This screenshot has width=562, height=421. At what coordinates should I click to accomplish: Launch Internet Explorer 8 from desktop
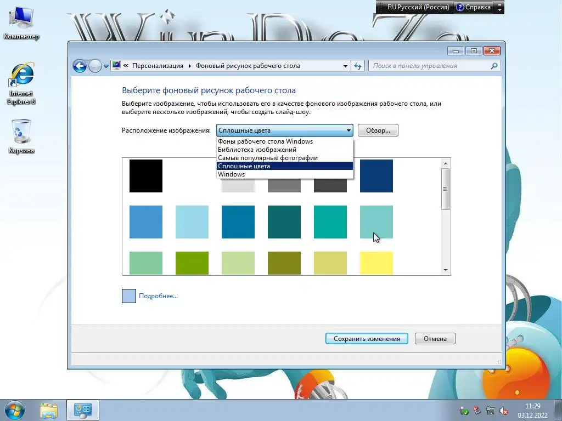21,84
